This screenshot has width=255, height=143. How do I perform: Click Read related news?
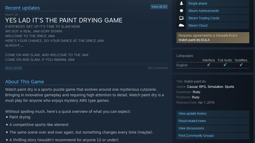pos(213,121)
